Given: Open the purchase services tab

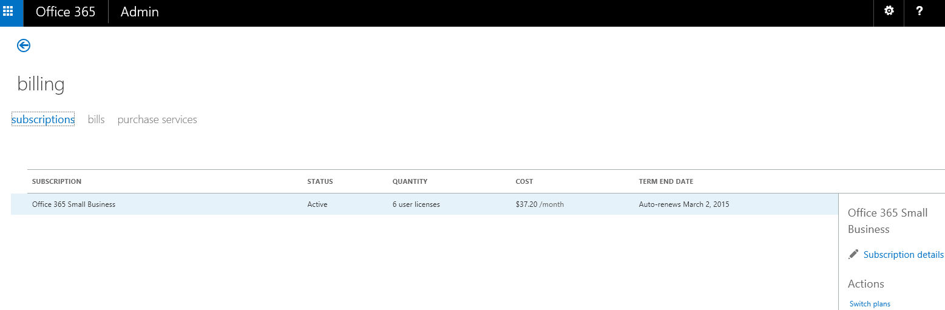Looking at the screenshot, I should click(x=157, y=120).
